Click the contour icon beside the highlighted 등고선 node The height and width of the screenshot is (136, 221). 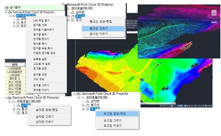(73, 16)
